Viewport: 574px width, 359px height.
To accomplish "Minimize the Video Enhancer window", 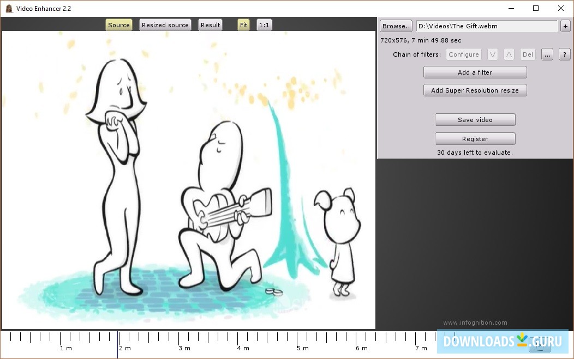I will coord(511,8).
